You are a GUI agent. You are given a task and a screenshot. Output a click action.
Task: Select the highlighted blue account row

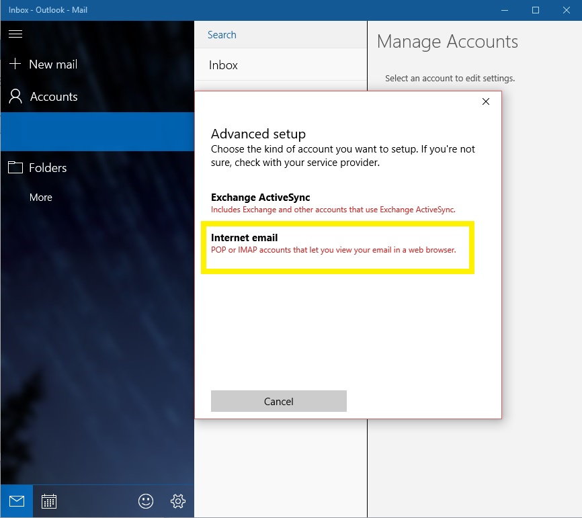pyautogui.click(x=97, y=132)
